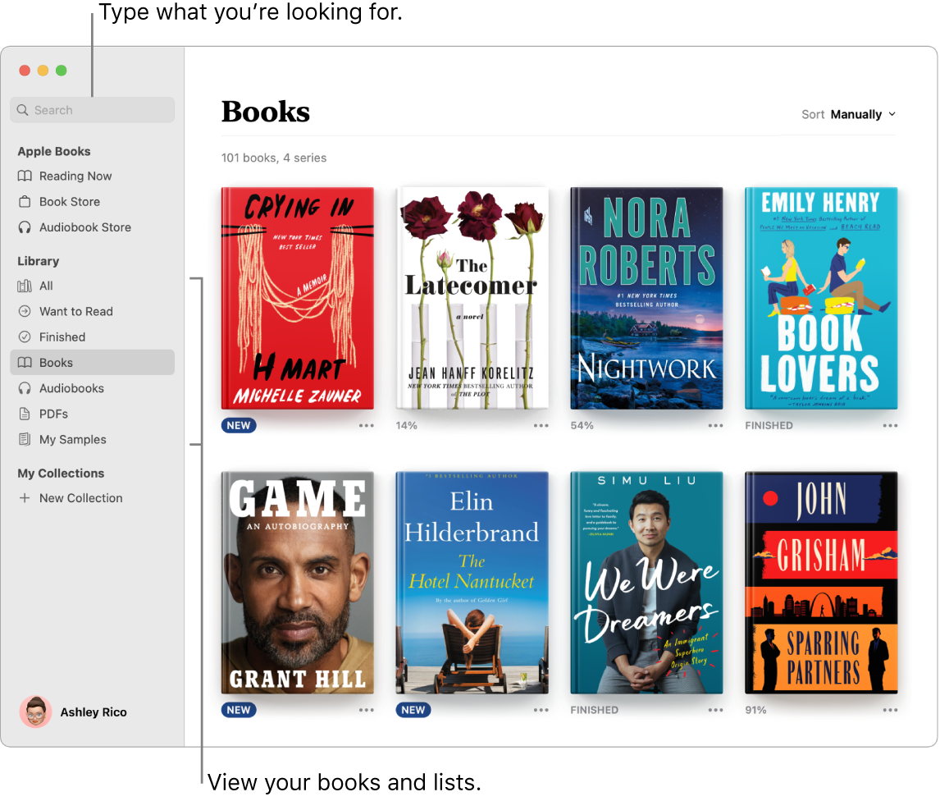
Task: Open the Book Lovers cover
Action: coord(821,298)
